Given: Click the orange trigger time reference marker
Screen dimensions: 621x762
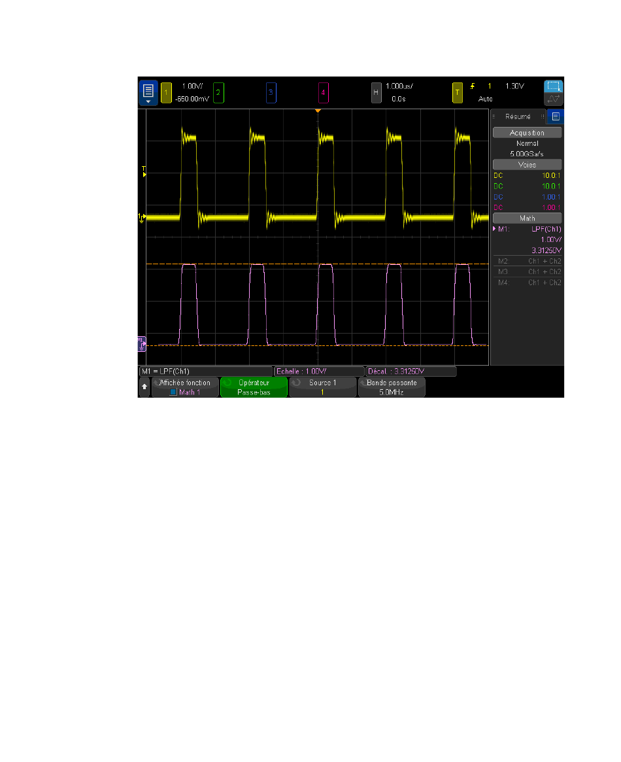Looking at the screenshot, I should [x=318, y=111].
